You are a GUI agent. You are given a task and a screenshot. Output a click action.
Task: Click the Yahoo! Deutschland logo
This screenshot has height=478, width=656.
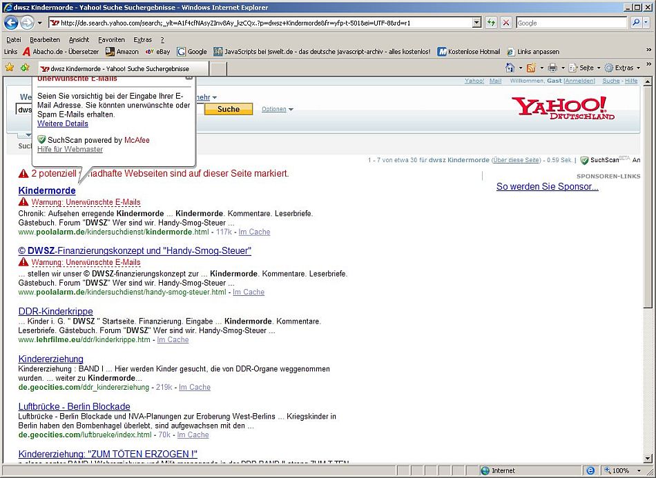562,108
